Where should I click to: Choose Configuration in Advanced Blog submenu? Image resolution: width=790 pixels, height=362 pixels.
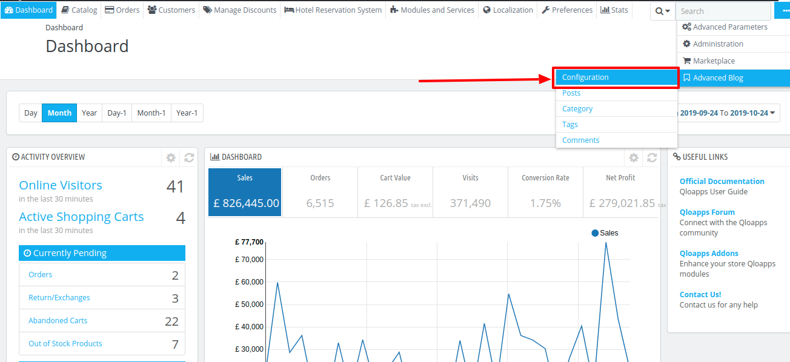pos(616,77)
